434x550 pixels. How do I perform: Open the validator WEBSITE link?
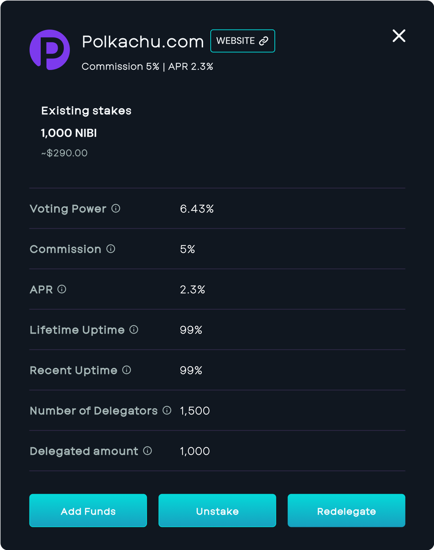242,41
